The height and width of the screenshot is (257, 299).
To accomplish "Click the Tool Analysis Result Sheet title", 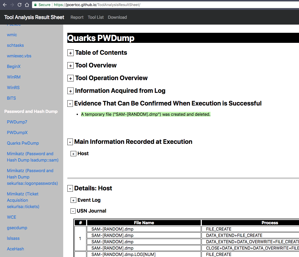I will (34, 17).
